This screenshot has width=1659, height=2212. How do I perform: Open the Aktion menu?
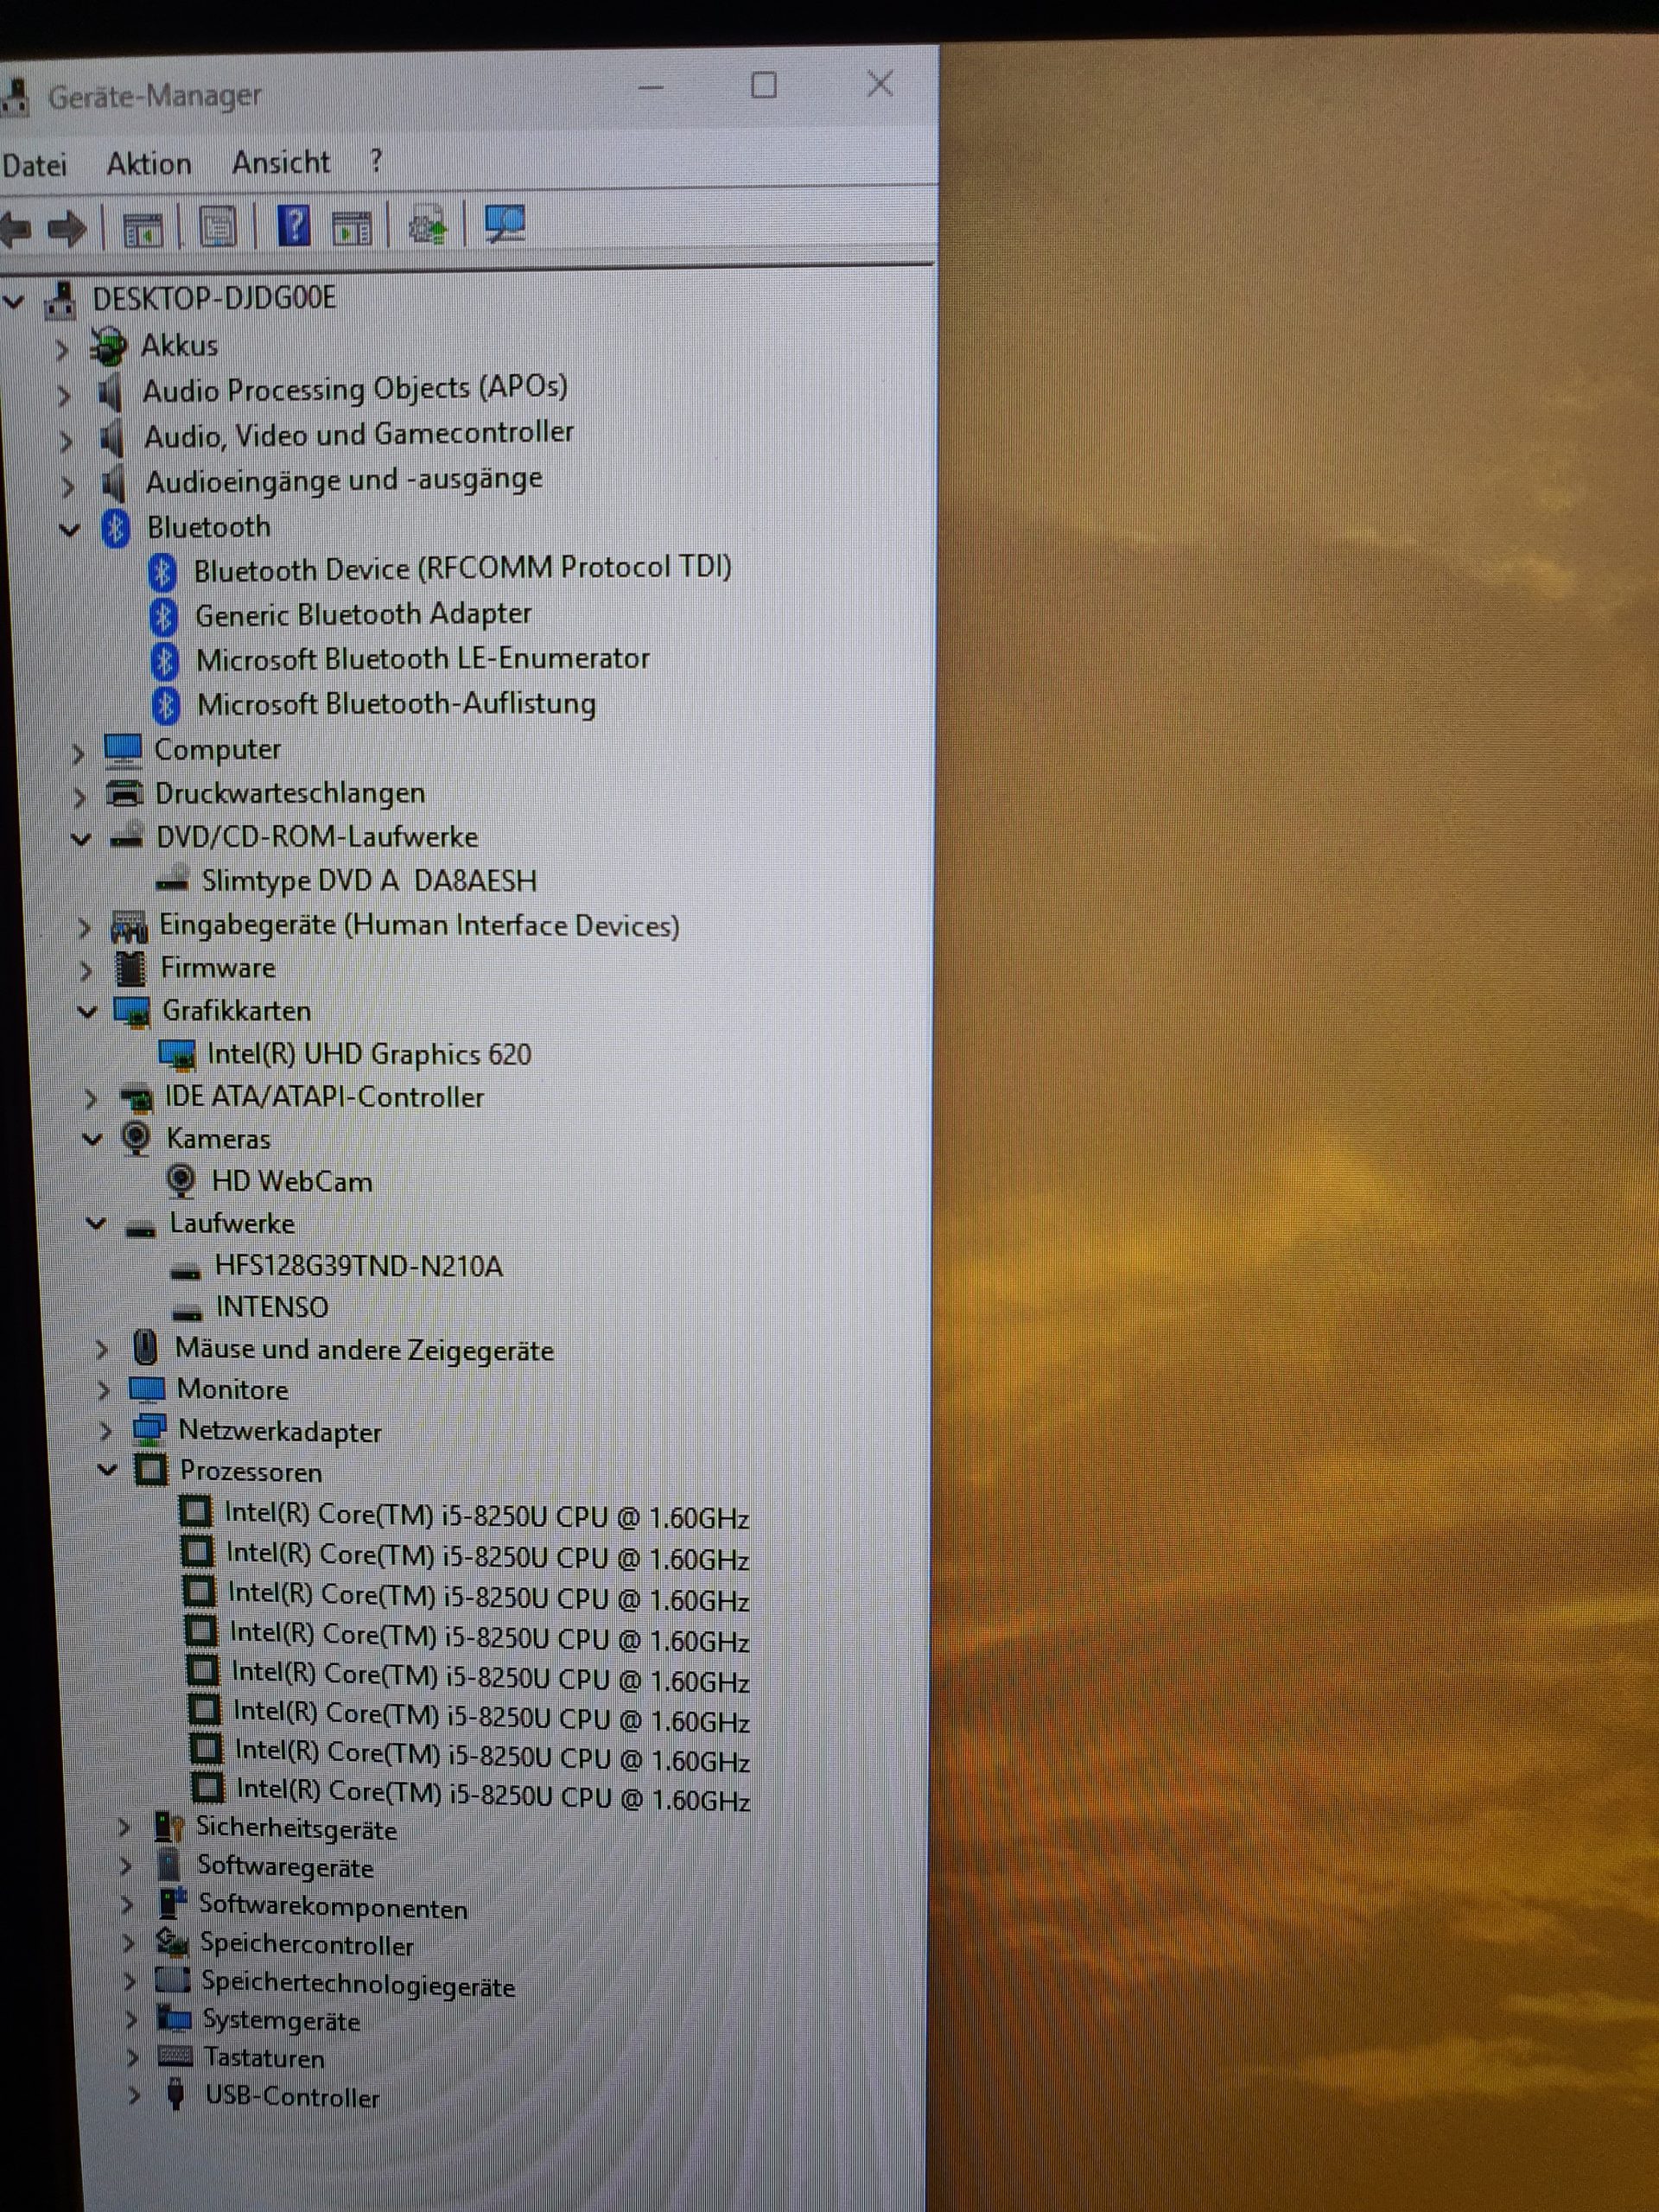coord(149,164)
